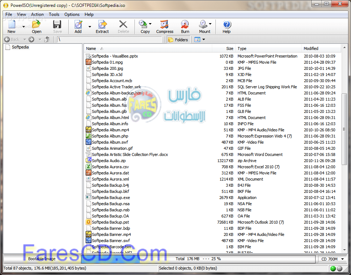Toggle the Folders pane button
The image size is (351, 275).
coord(178,40)
